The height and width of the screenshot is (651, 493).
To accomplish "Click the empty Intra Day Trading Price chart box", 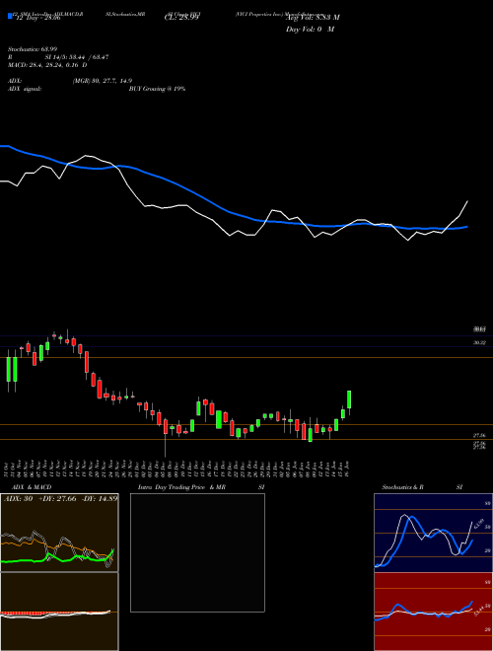I will (197, 552).
